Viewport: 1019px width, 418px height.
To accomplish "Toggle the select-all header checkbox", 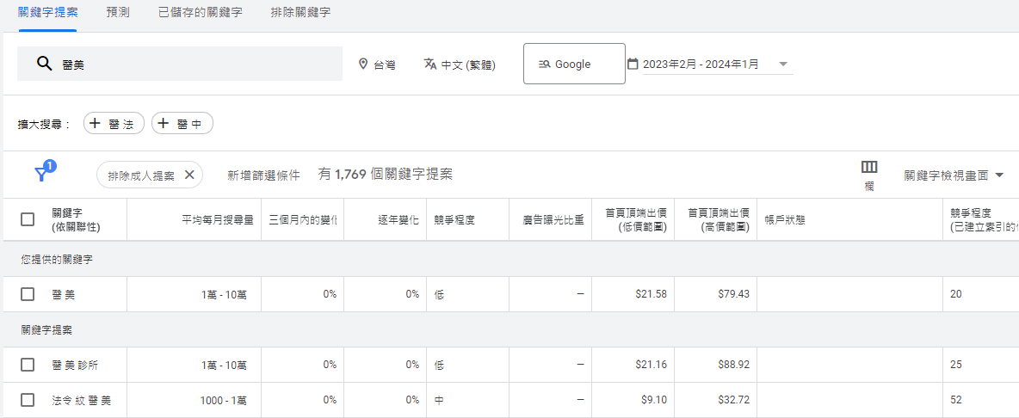I will [x=28, y=219].
